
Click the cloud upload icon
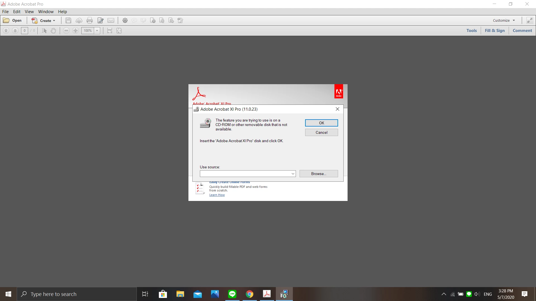coord(79,20)
